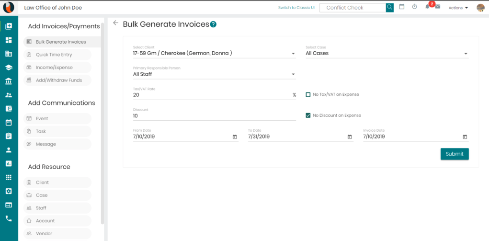Uncheck No Discount on Expense checkbox
The height and width of the screenshot is (241, 489).
click(308, 115)
